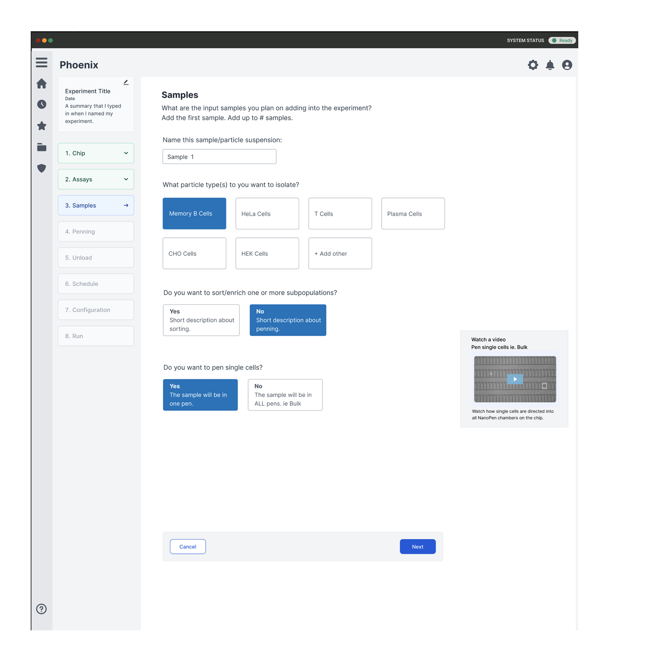Screen dimensions: 657x662
Task: Click arrow on 3. Samples step
Action: [126, 205]
